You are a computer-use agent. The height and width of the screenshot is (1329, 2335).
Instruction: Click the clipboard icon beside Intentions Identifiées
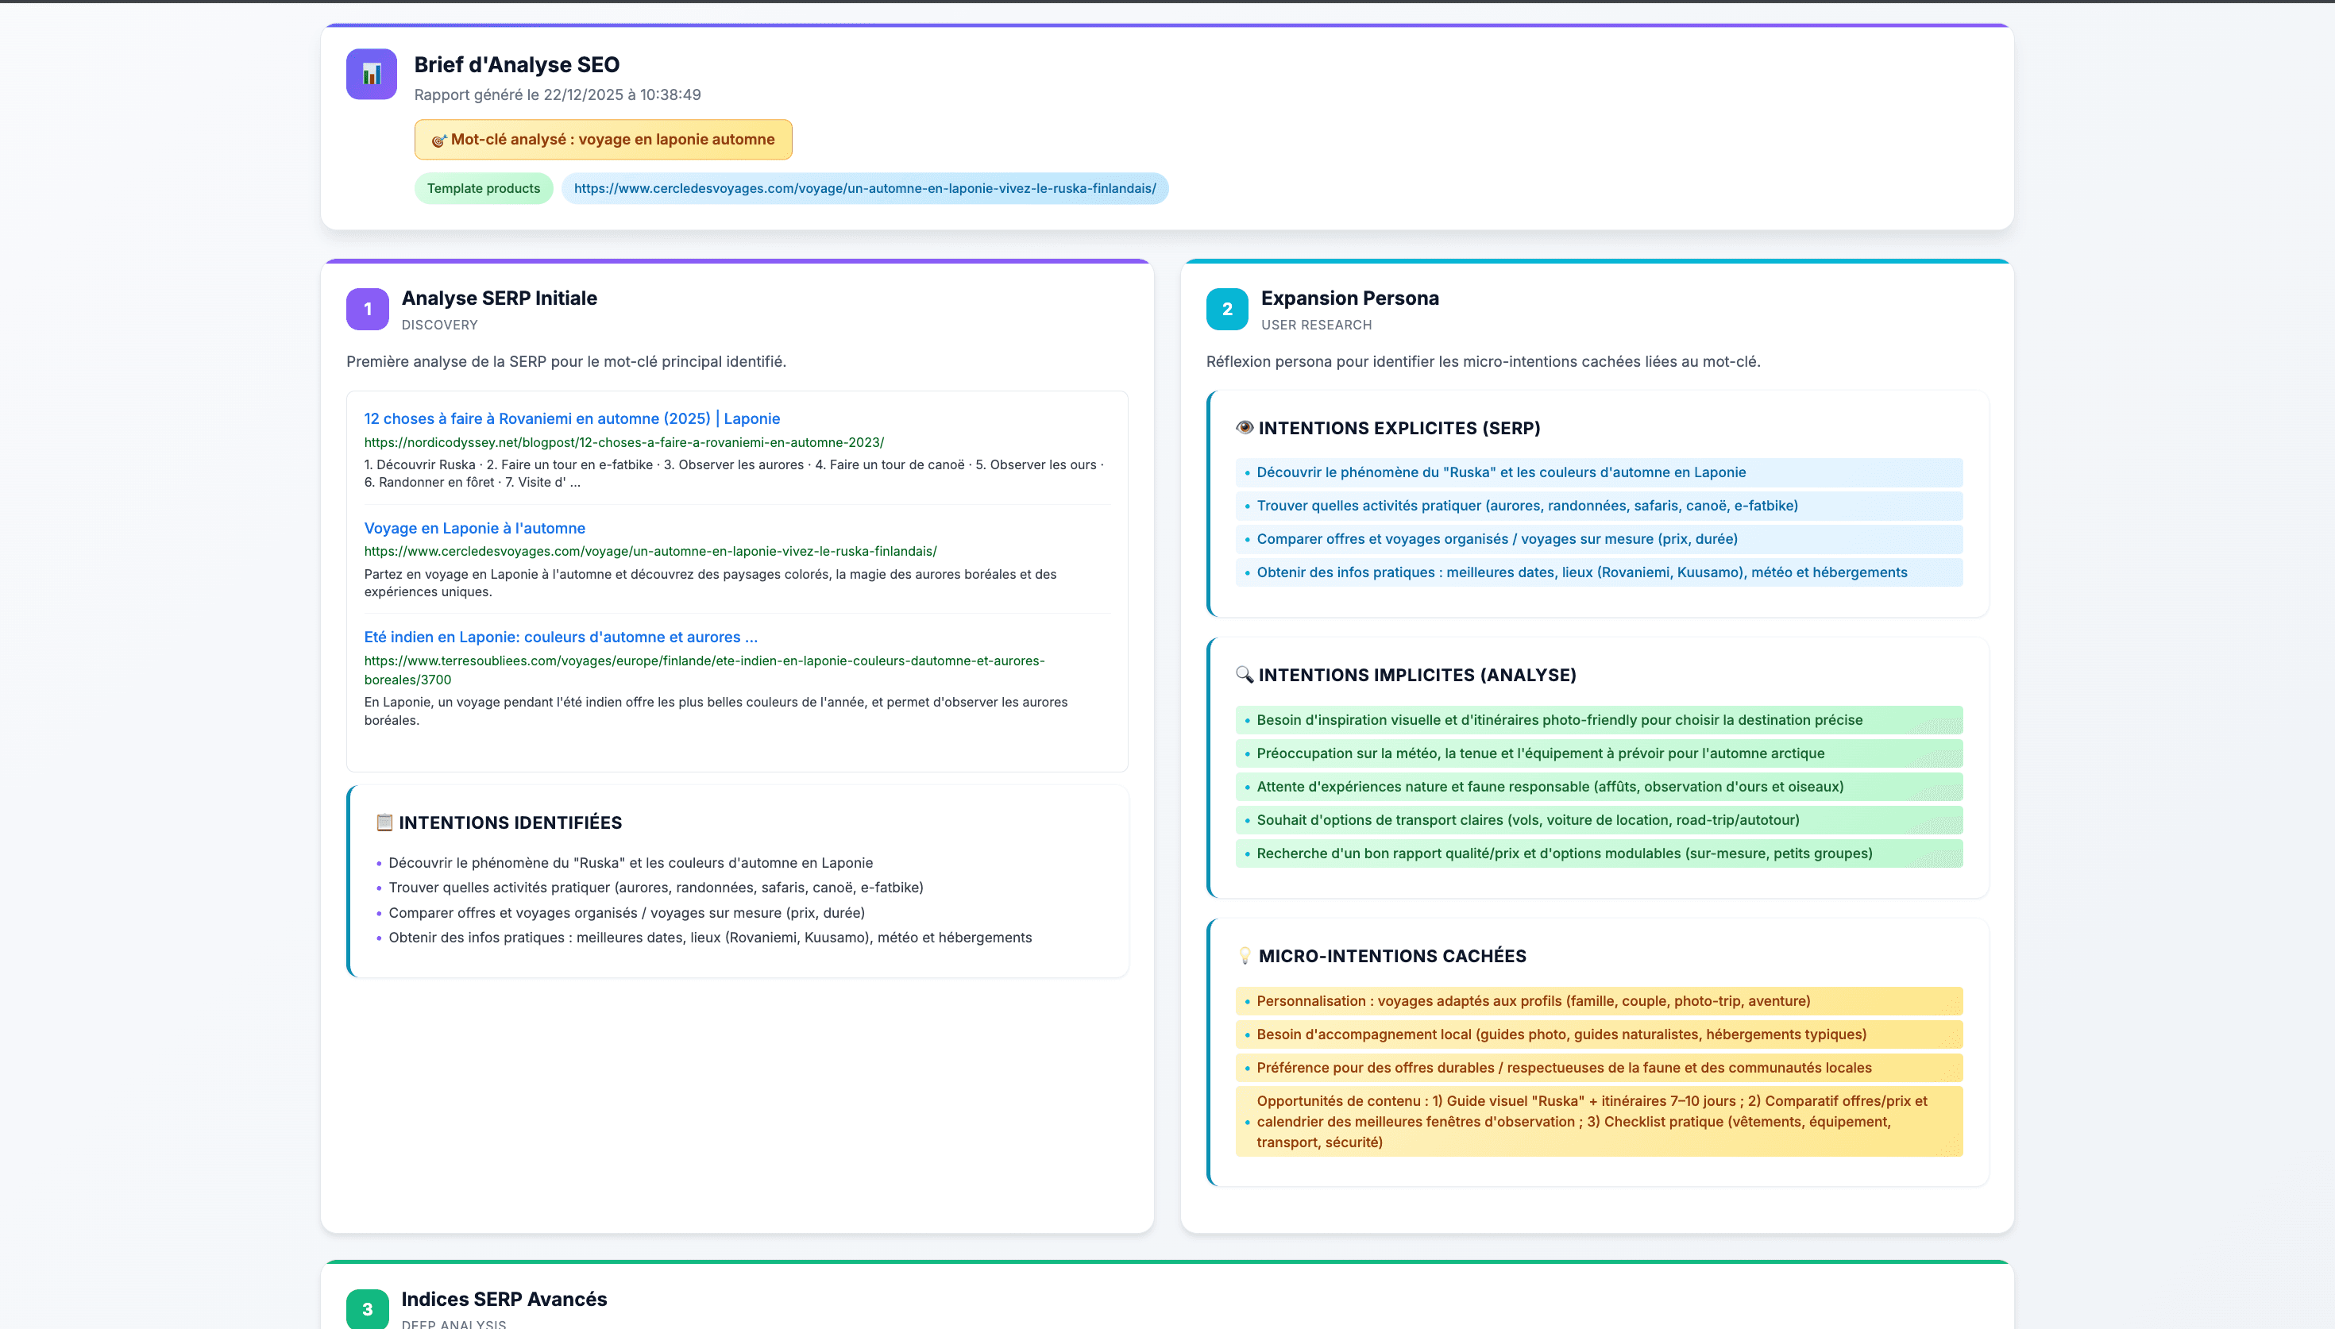(x=384, y=822)
